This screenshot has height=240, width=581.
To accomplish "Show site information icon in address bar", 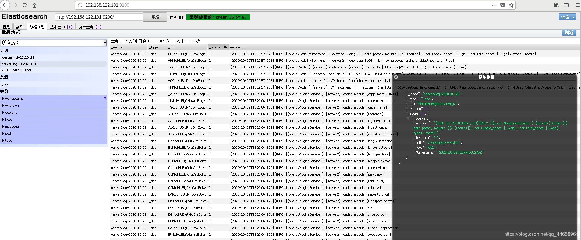I will tap(80, 5).
